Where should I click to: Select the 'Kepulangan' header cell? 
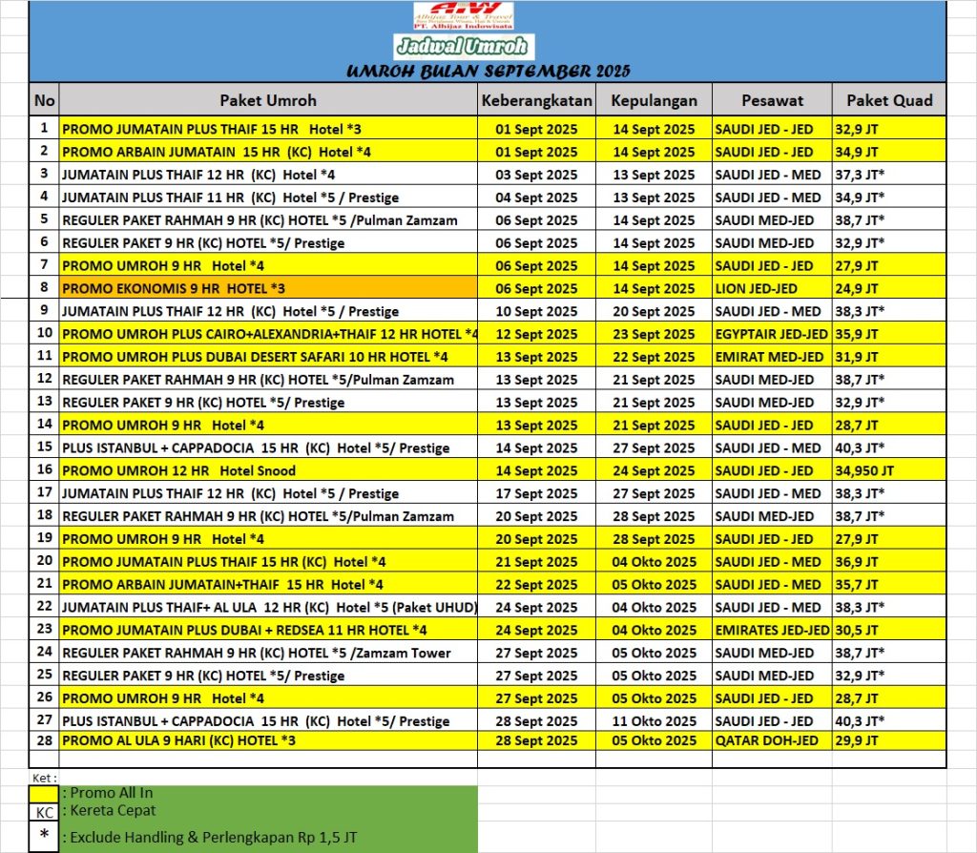click(x=654, y=100)
